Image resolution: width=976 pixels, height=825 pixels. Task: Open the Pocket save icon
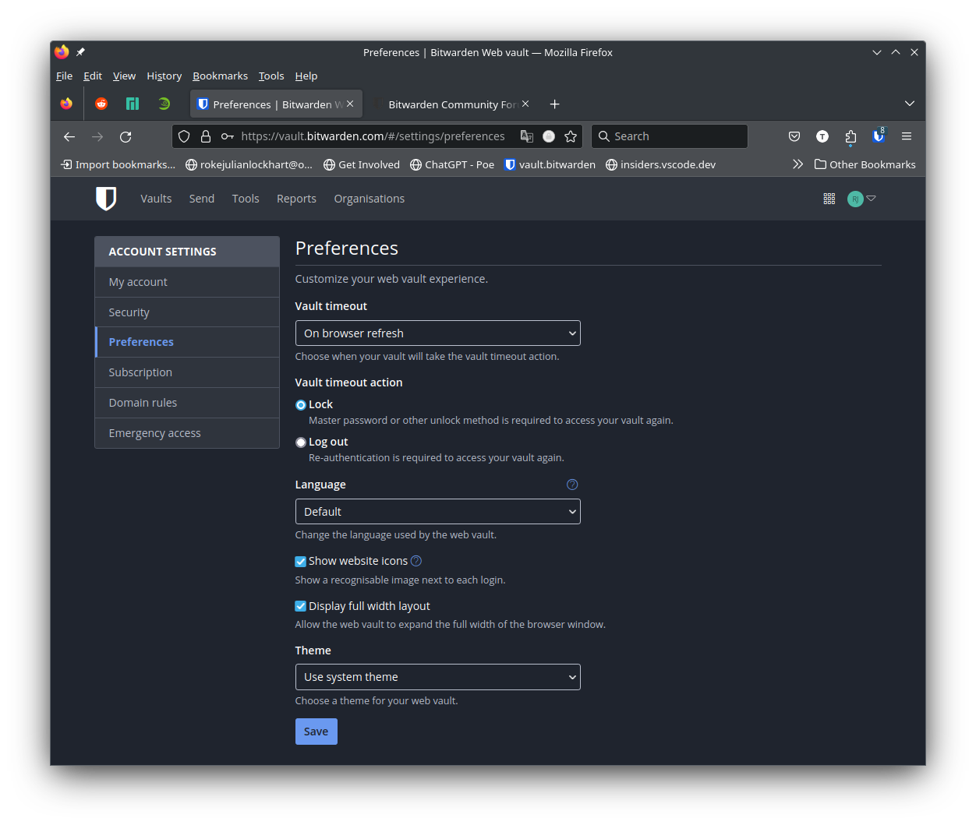794,136
